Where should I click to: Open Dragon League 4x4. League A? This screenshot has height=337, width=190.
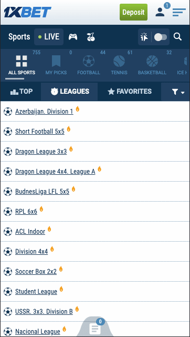(55, 172)
